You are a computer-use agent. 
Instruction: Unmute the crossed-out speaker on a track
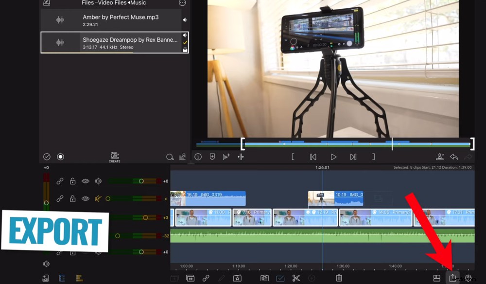[x=98, y=198]
